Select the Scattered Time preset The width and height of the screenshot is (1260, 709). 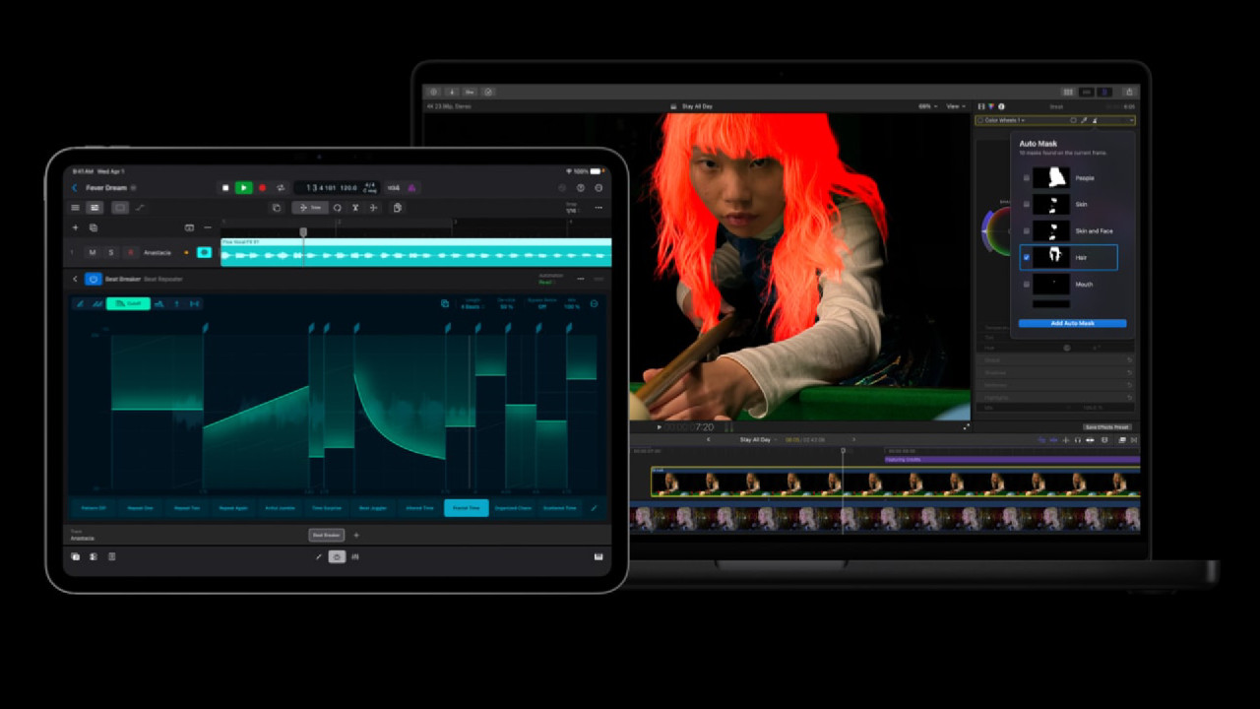[x=559, y=508]
